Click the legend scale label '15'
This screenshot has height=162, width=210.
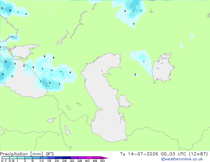pos(49,161)
